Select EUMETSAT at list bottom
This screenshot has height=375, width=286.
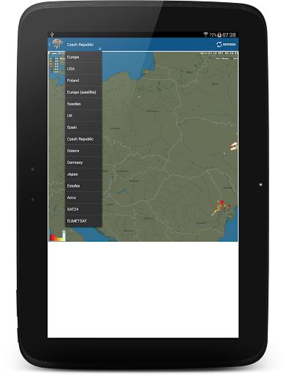tap(83, 221)
